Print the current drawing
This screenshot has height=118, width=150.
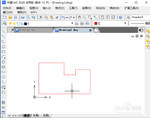click(23, 18)
